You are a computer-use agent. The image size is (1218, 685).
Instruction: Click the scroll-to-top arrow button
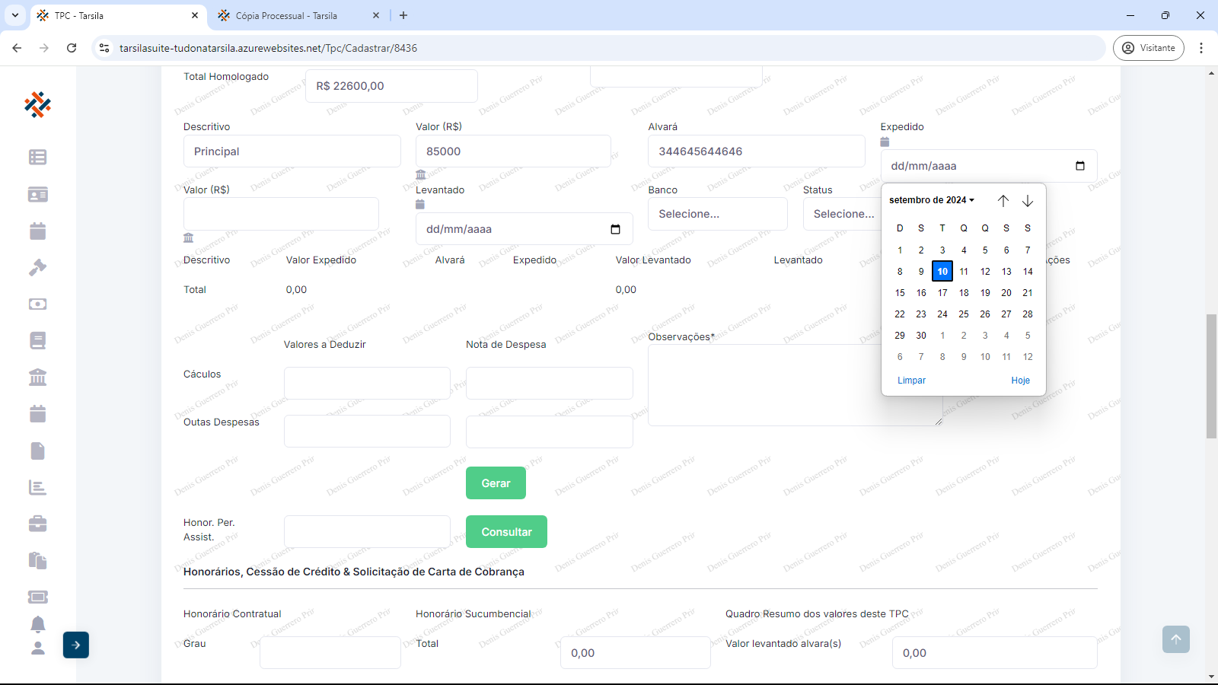click(1175, 639)
